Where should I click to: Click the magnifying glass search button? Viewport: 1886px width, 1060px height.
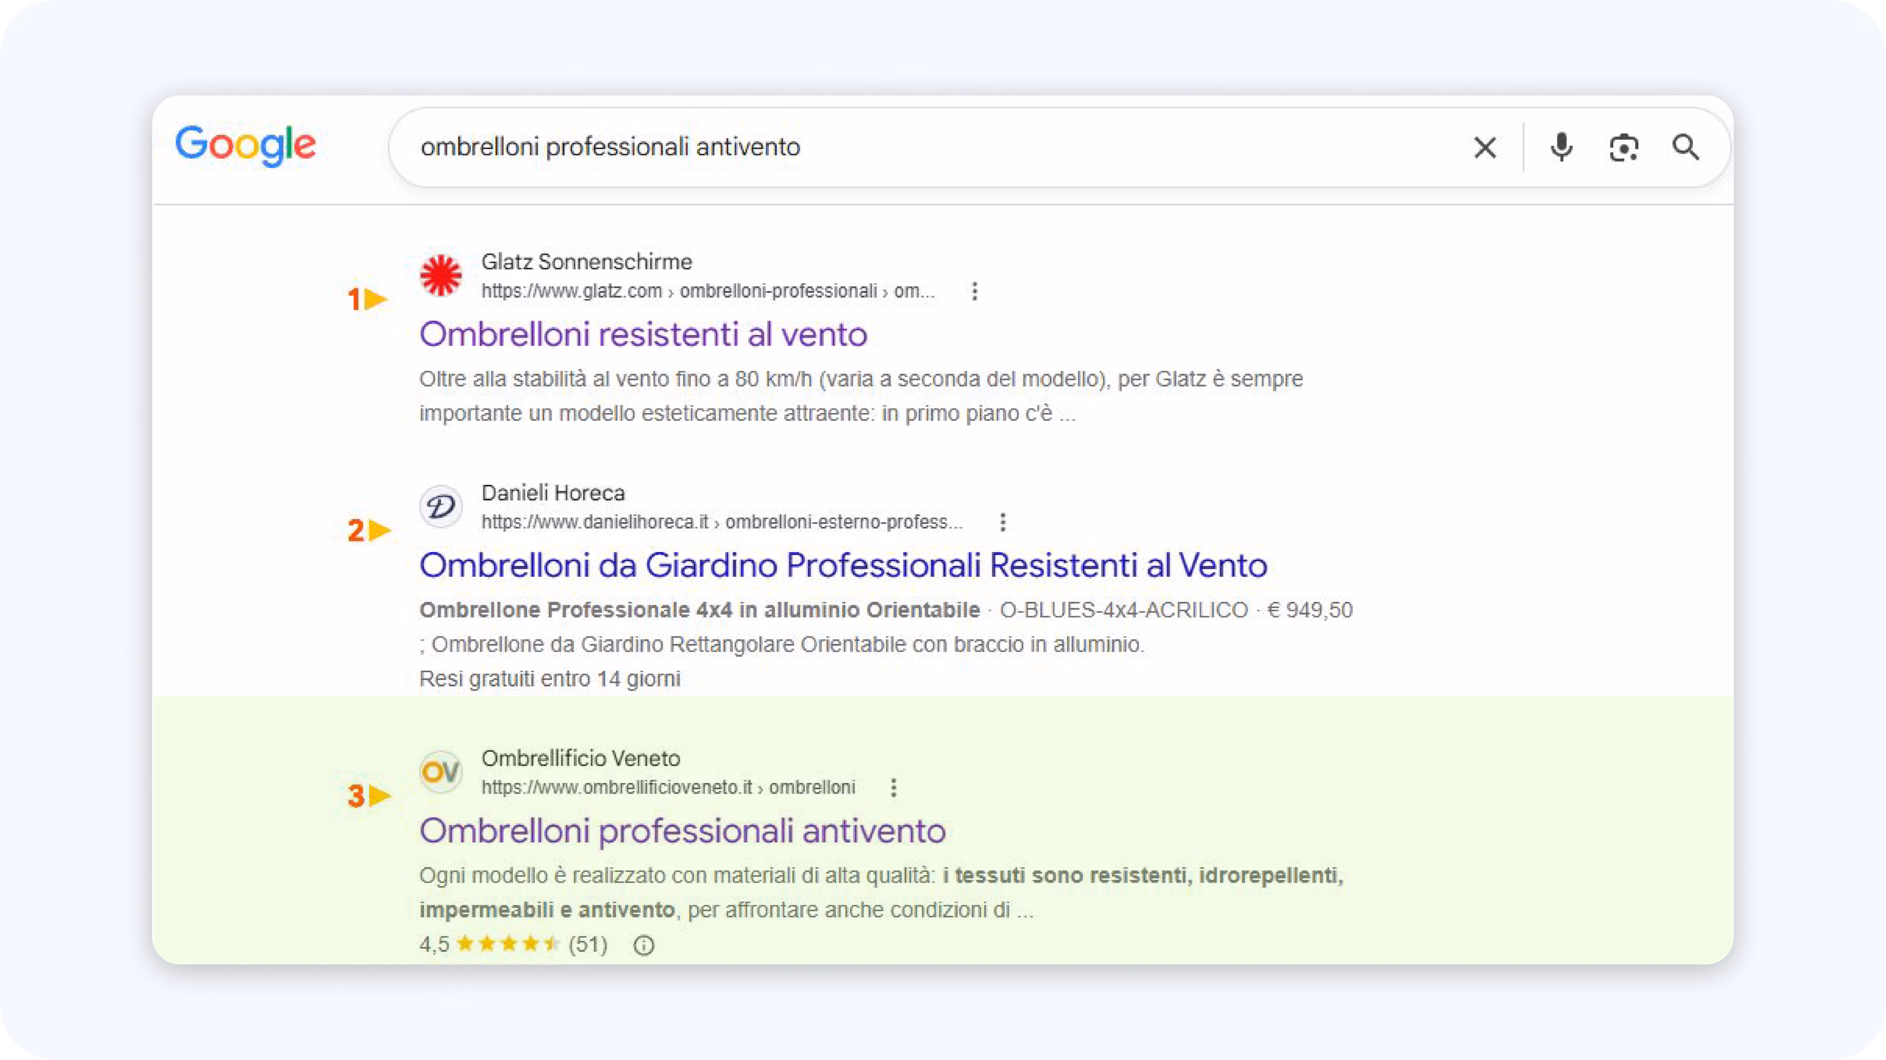(1686, 147)
